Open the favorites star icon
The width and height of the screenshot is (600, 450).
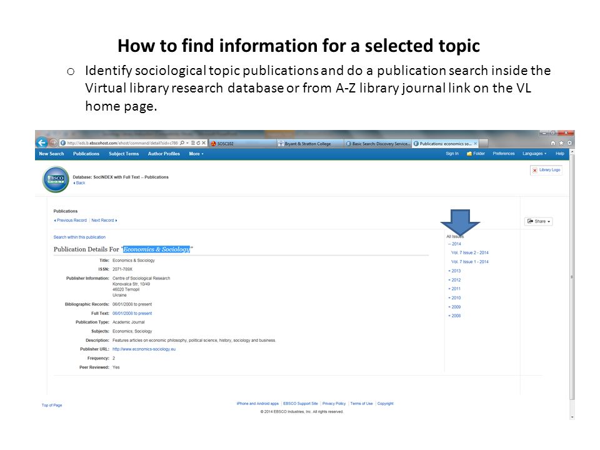(x=561, y=143)
